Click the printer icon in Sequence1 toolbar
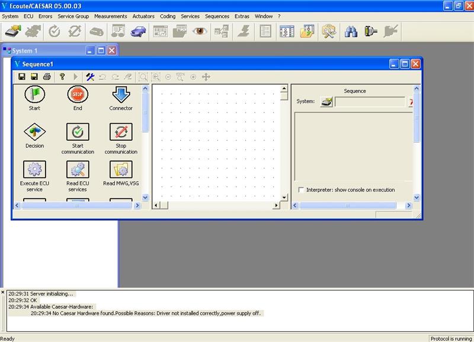The height and width of the screenshot is (342, 474). 46,77
